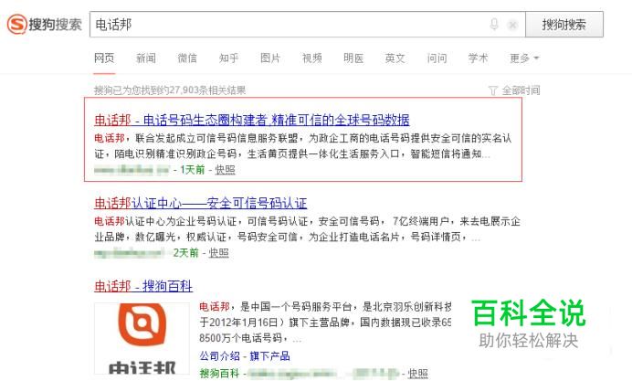
Task: Select the 学术 tab
Action: pos(478,58)
